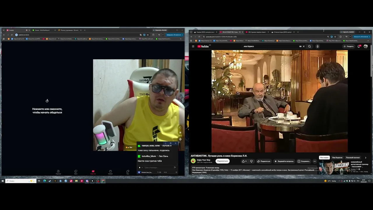The image size is (373, 210).
Task: Switch to the Donation control panel tab
Action: [70, 30]
